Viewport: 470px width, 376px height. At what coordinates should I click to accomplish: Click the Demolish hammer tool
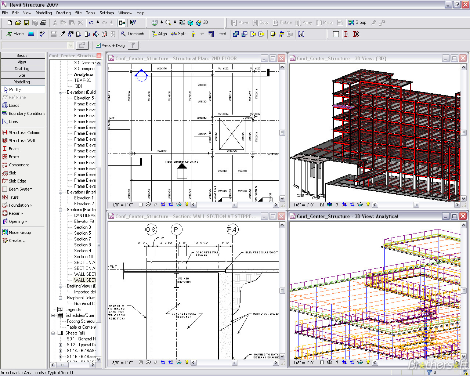[x=133, y=34]
